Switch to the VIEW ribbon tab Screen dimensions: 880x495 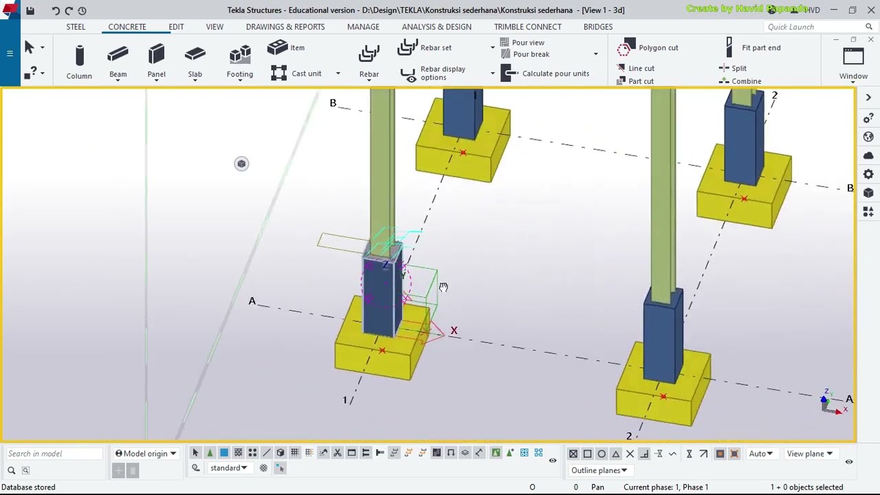[x=214, y=27]
